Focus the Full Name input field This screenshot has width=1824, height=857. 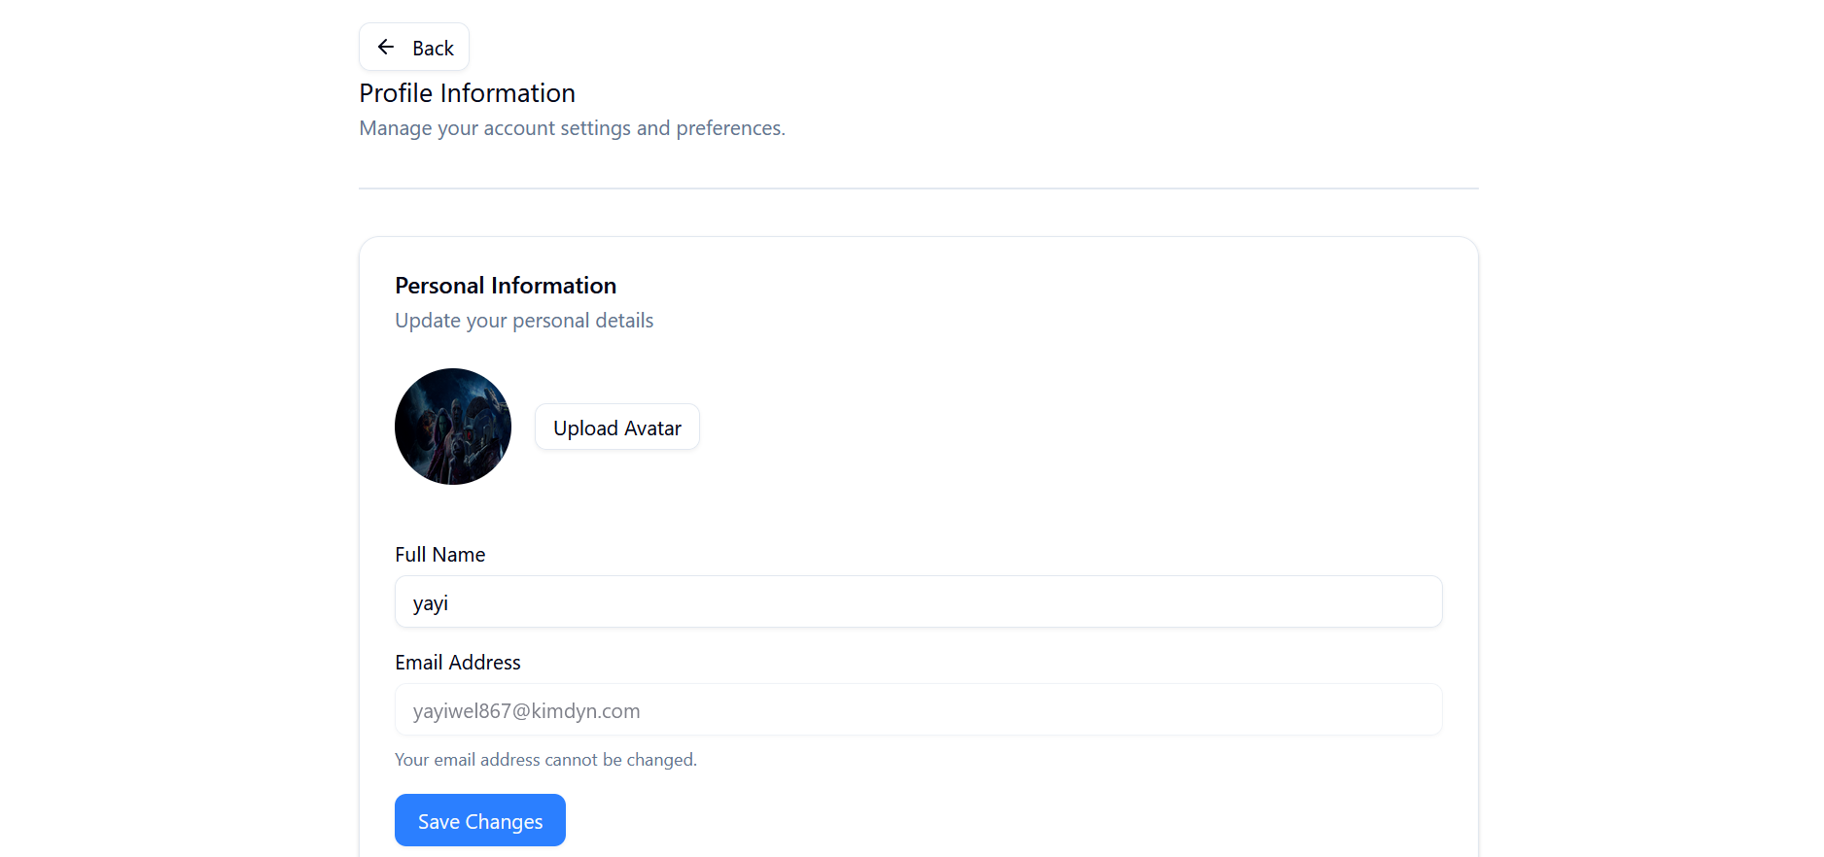point(919,601)
